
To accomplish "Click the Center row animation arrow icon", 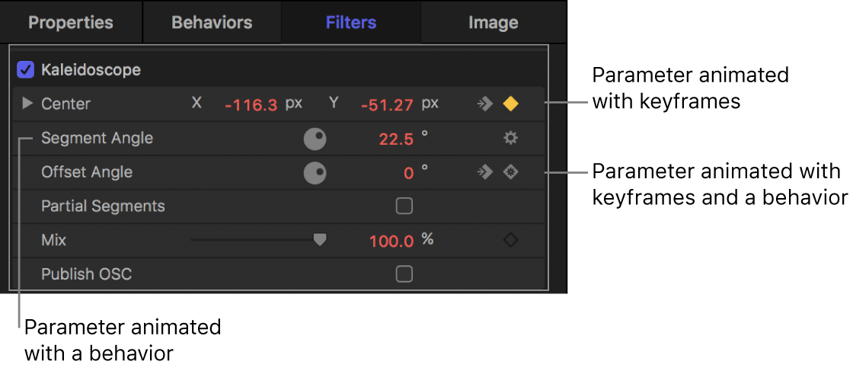I will coord(485,104).
